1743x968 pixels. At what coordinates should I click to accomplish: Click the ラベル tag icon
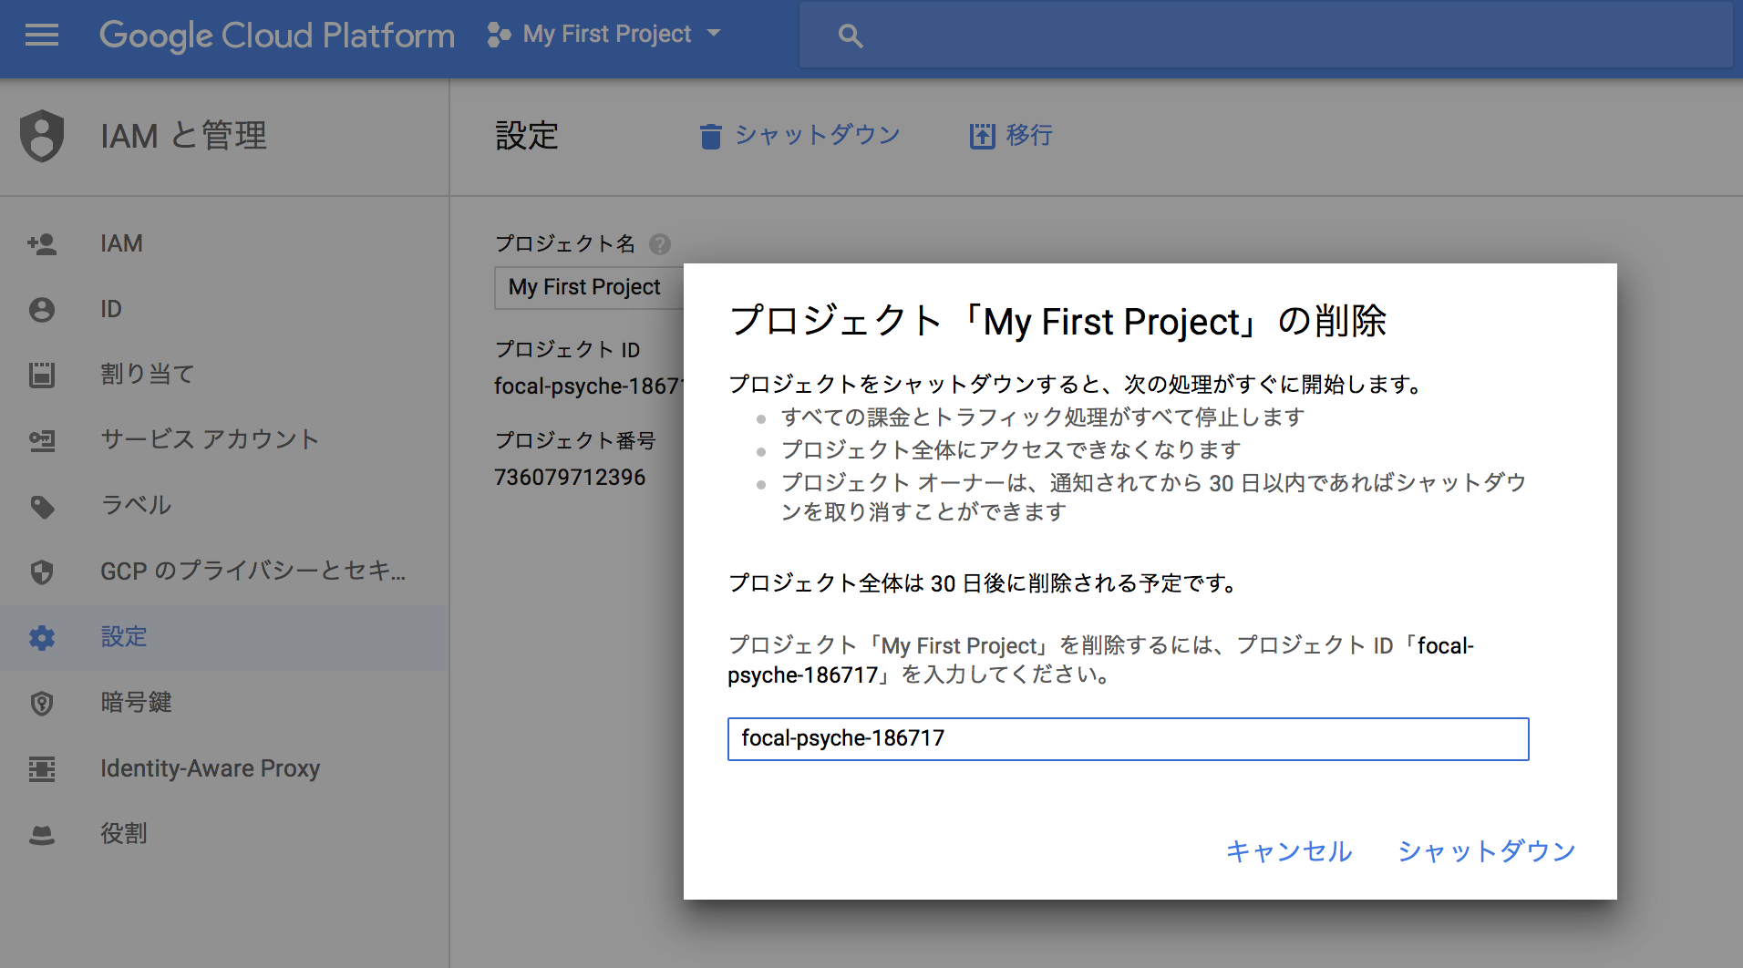pyautogui.click(x=42, y=506)
